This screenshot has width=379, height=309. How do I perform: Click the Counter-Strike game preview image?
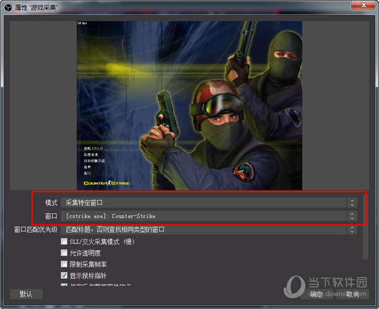[x=189, y=105]
